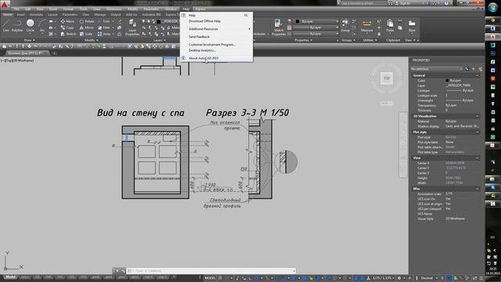The height and width of the screenshot is (282, 501).
Task: Select the Circle tool
Action: [x=30, y=25]
